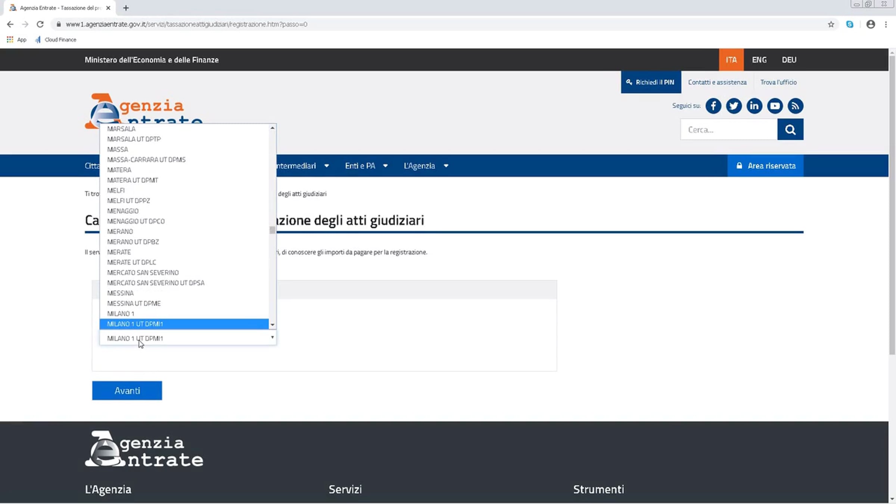Screen dimensions: 896x504
Task: Switch site language to DEU
Action: pos(789,60)
